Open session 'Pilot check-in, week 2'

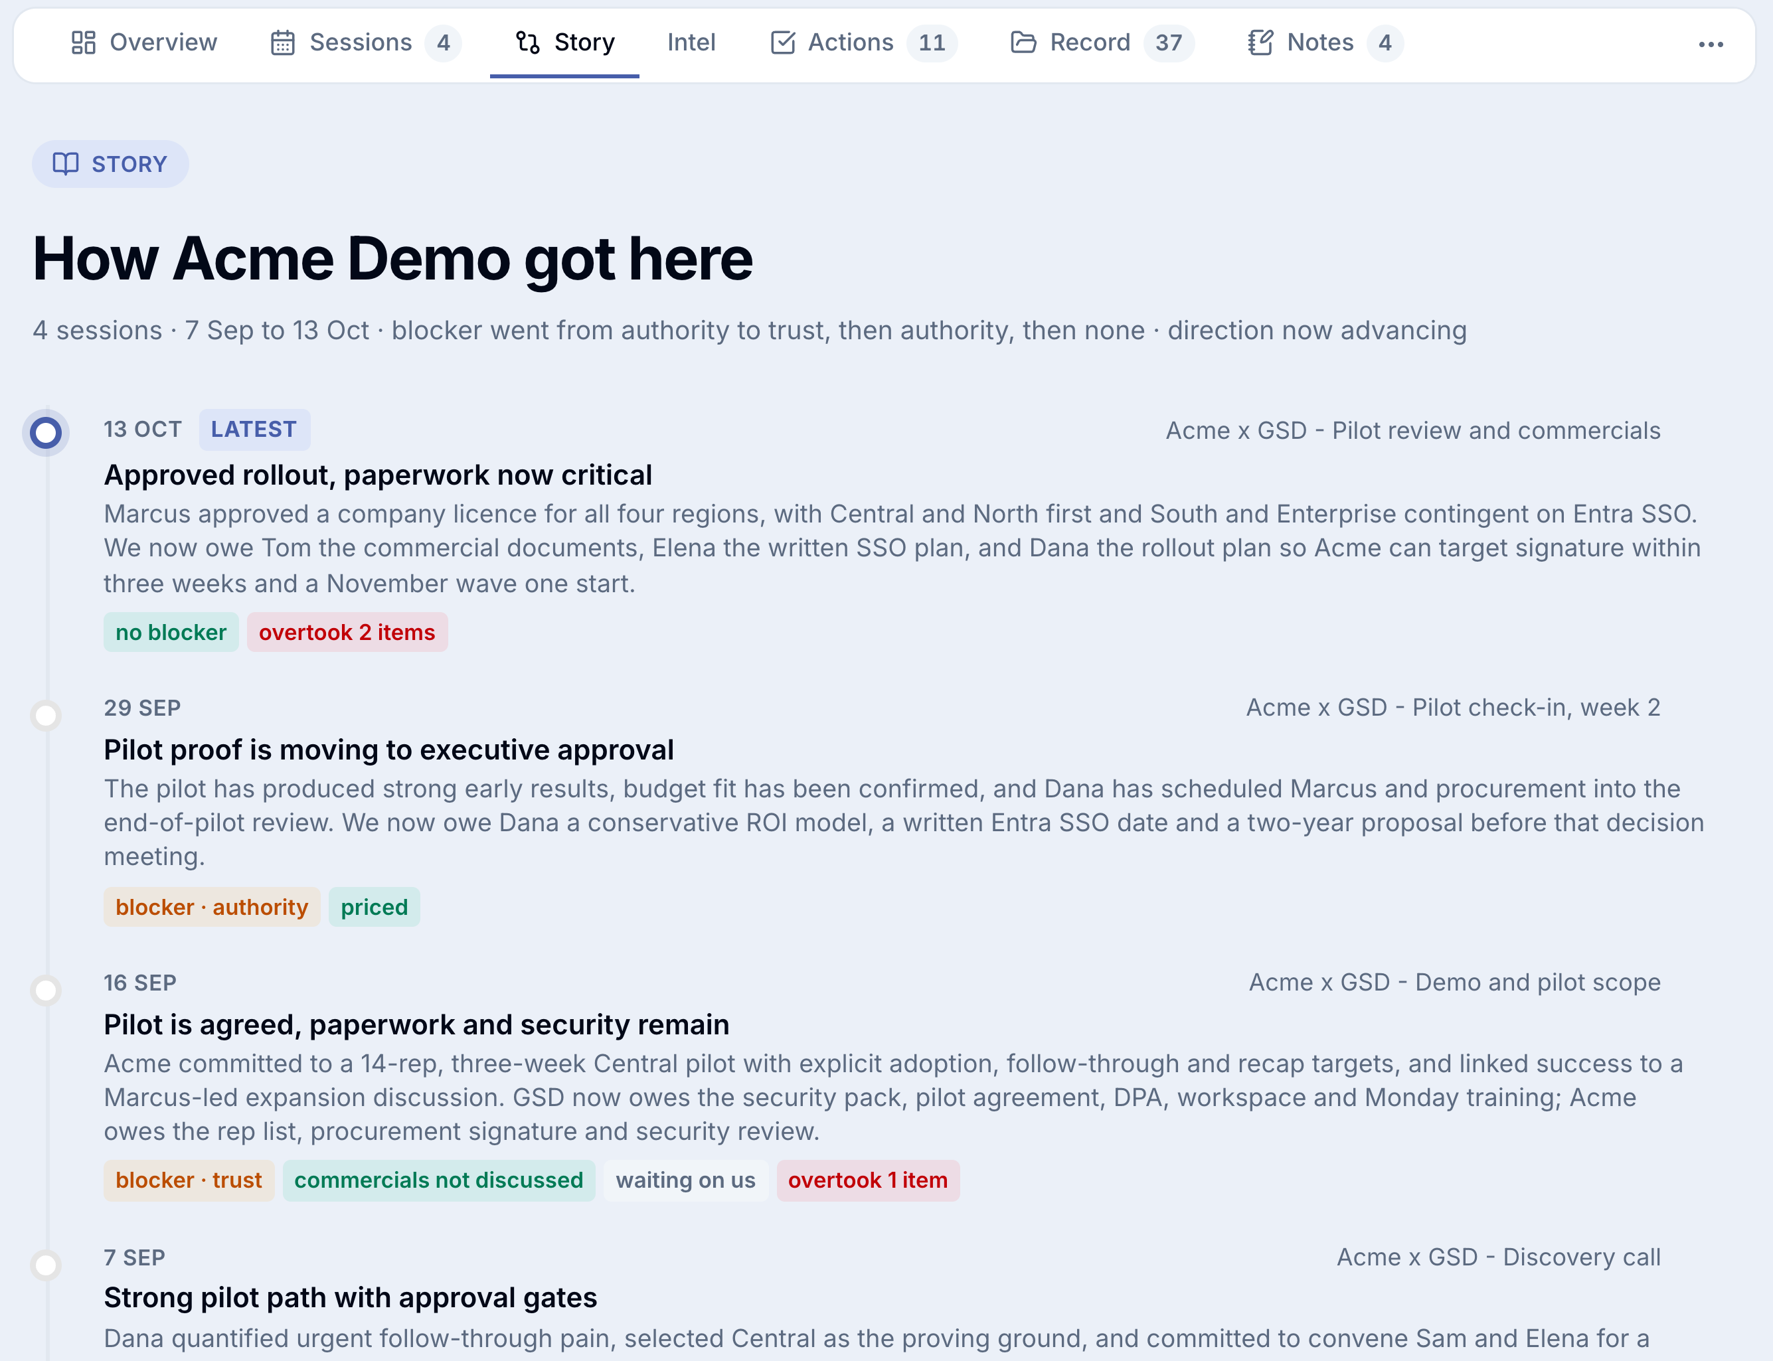[x=1453, y=707]
